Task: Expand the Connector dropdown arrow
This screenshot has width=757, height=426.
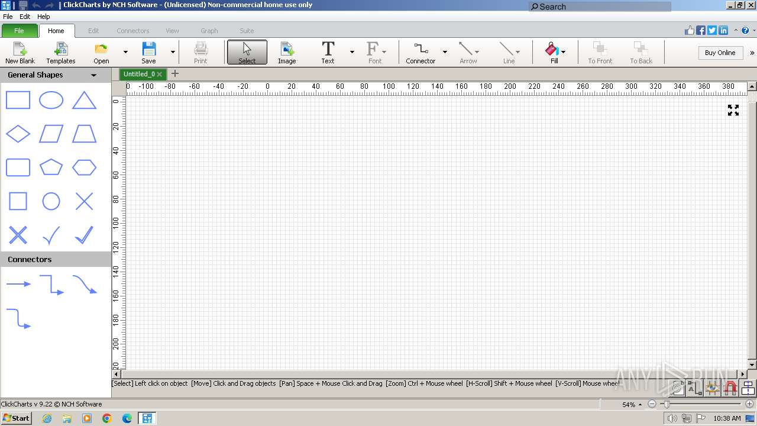Action: (445, 52)
